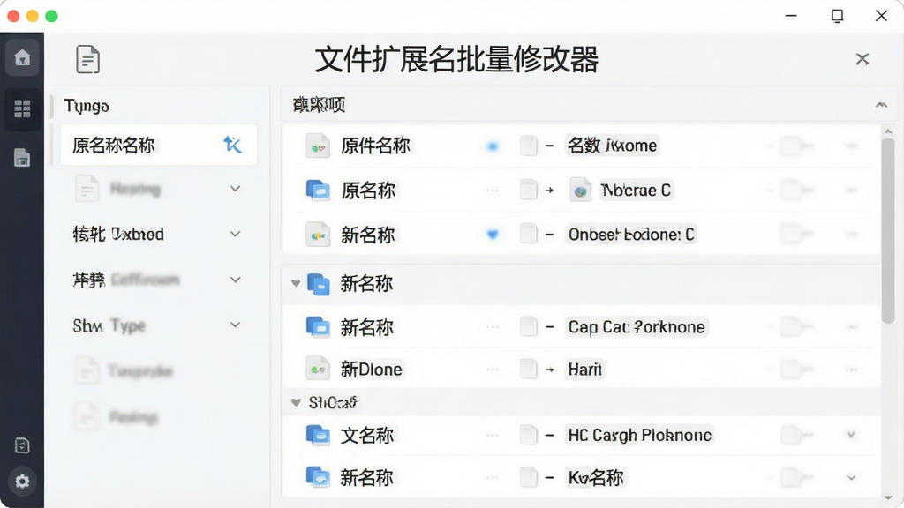Collapse the ShOsd group triangle
This screenshot has height=508, width=904.
(296, 402)
